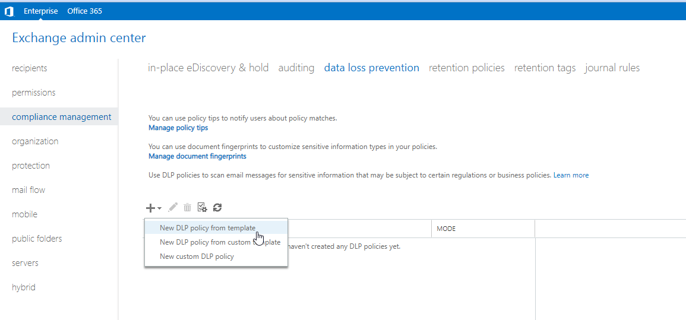
Task: Select the data loss prevention tab
Action: point(371,68)
